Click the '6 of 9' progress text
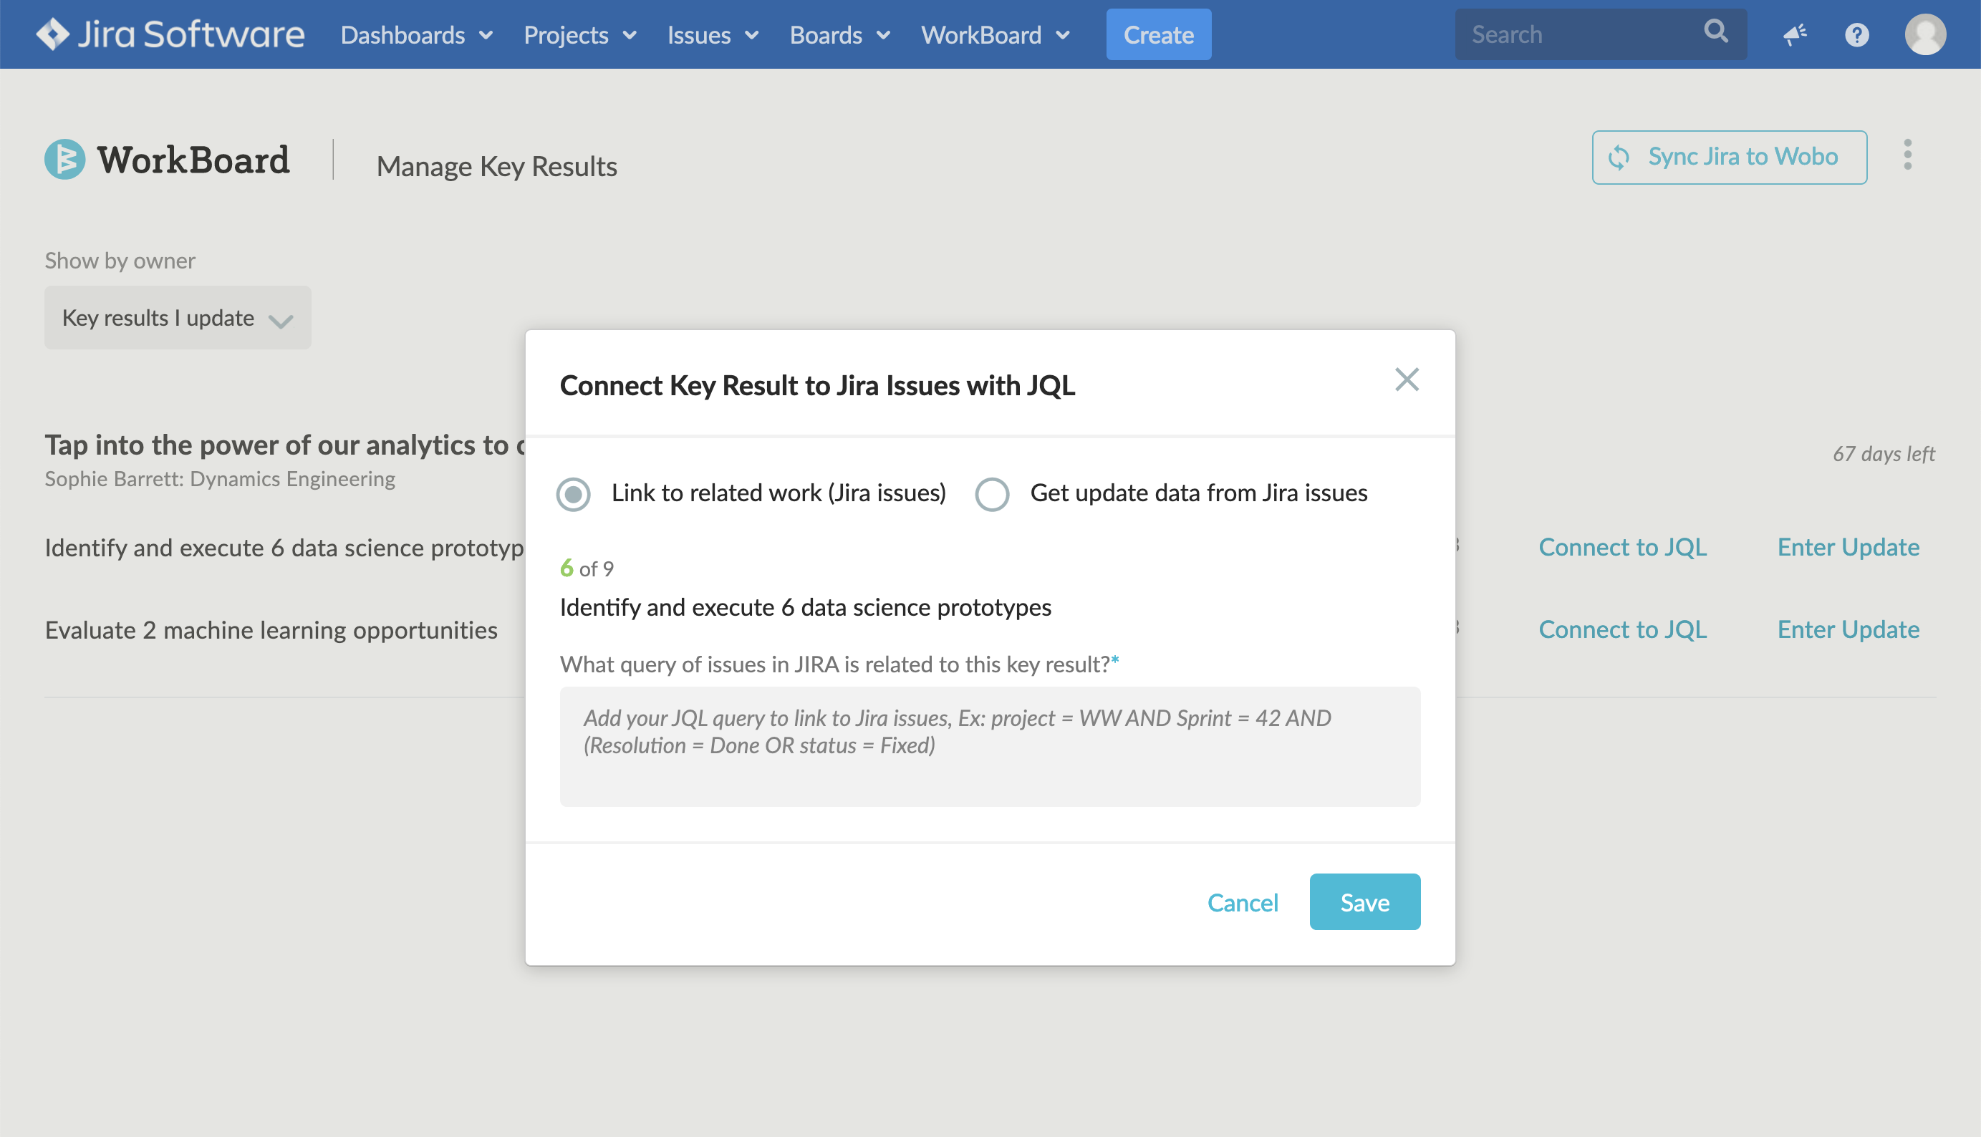Image resolution: width=1981 pixels, height=1137 pixels. pos(587,568)
